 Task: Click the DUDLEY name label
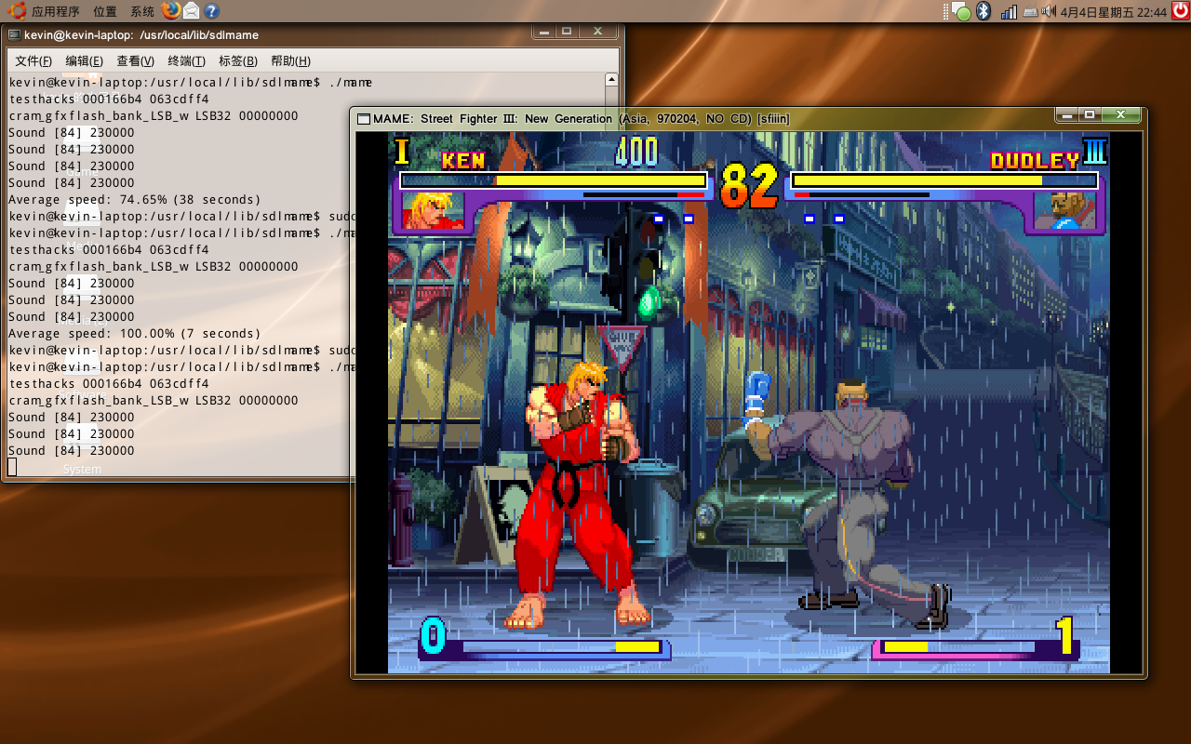[1035, 160]
